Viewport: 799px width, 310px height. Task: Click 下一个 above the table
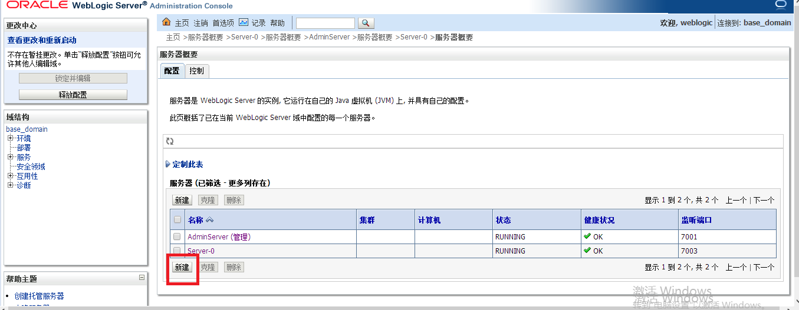click(x=764, y=200)
